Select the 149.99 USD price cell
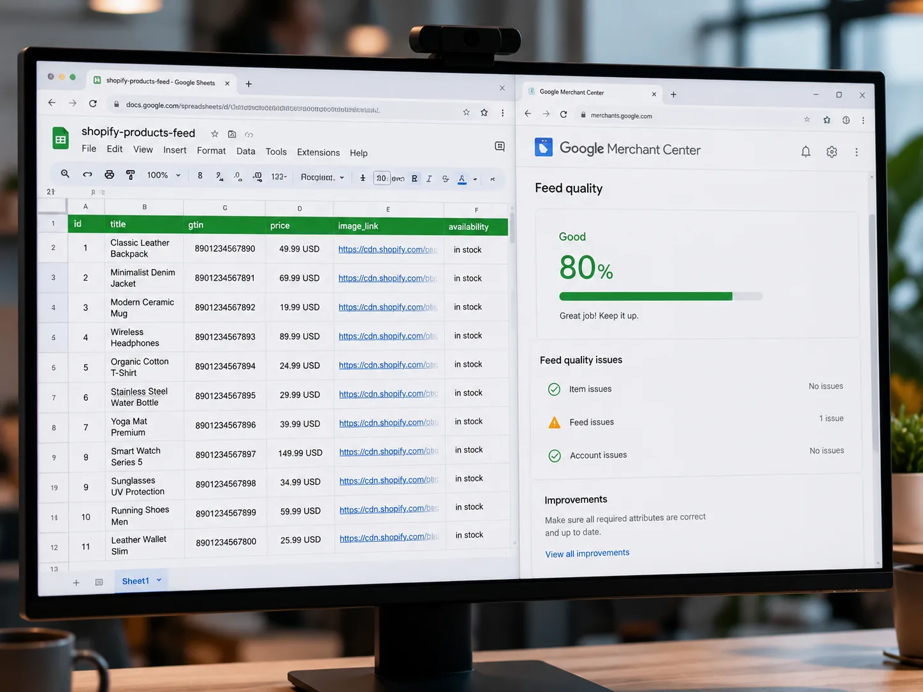 (300, 453)
